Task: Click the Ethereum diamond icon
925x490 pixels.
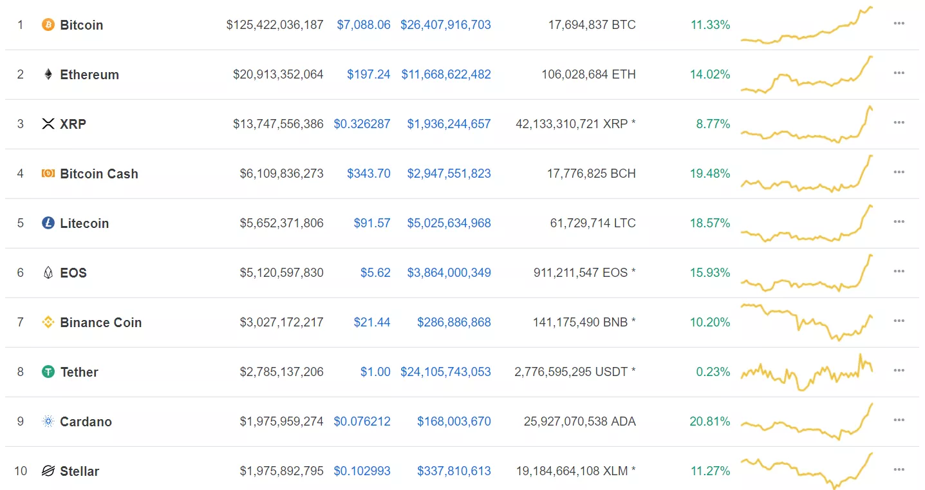Action: [48, 74]
